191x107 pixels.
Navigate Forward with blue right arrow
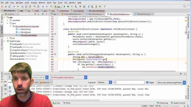(x=47, y=7)
